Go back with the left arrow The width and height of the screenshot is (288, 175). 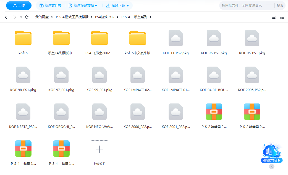click(x=6, y=17)
